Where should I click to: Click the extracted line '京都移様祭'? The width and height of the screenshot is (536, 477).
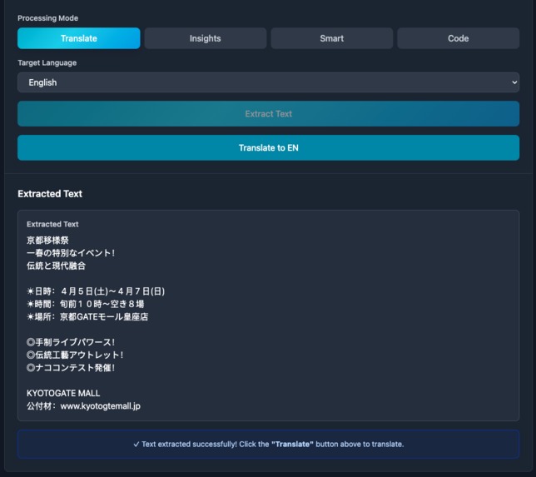click(x=47, y=240)
